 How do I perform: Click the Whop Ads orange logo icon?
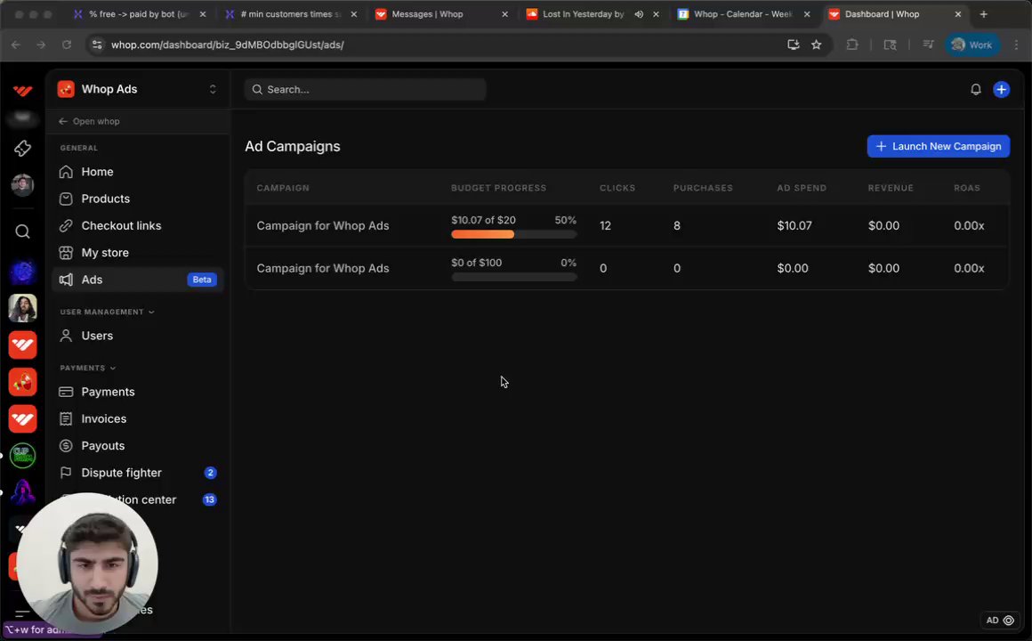pyautogui.click(x=66, y=89)
